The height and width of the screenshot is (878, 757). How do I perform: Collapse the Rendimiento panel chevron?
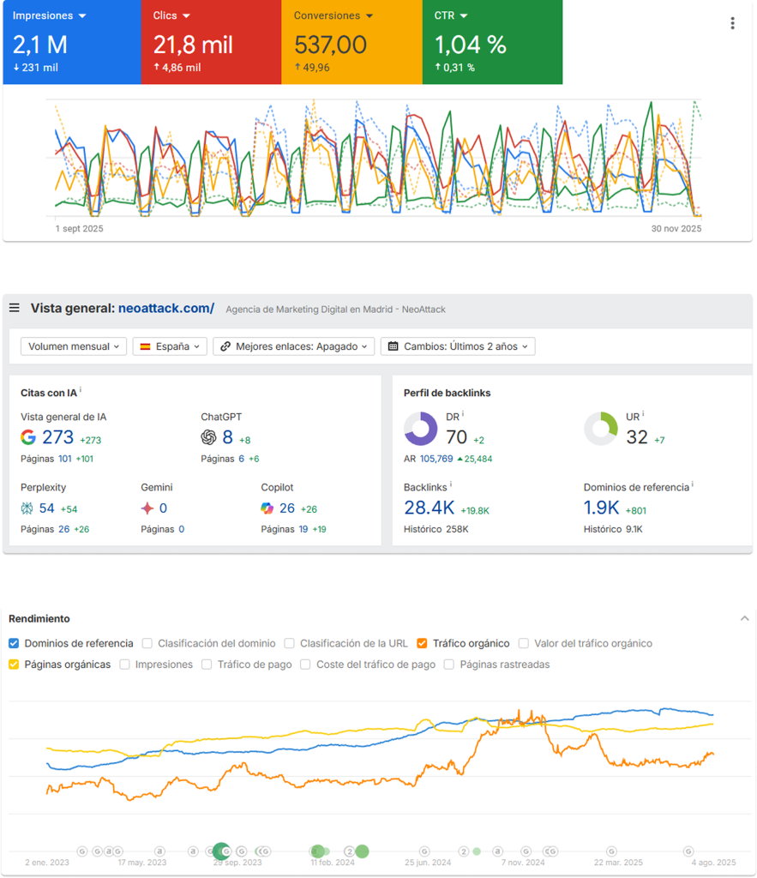[x=744, y=618]
